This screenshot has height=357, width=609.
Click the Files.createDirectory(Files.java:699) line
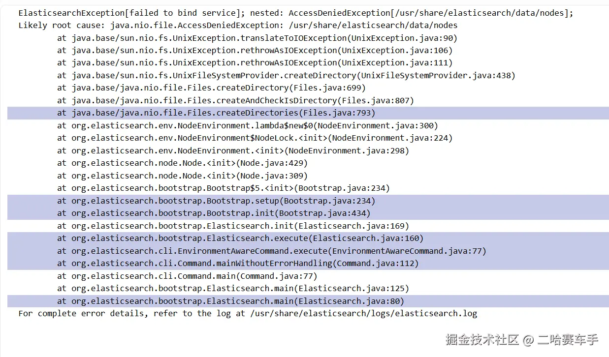point(211,88)
